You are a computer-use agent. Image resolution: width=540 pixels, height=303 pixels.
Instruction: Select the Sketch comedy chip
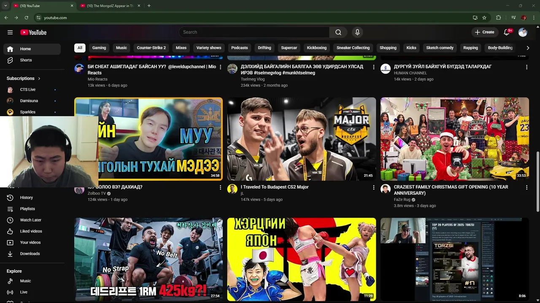(440, 48)
